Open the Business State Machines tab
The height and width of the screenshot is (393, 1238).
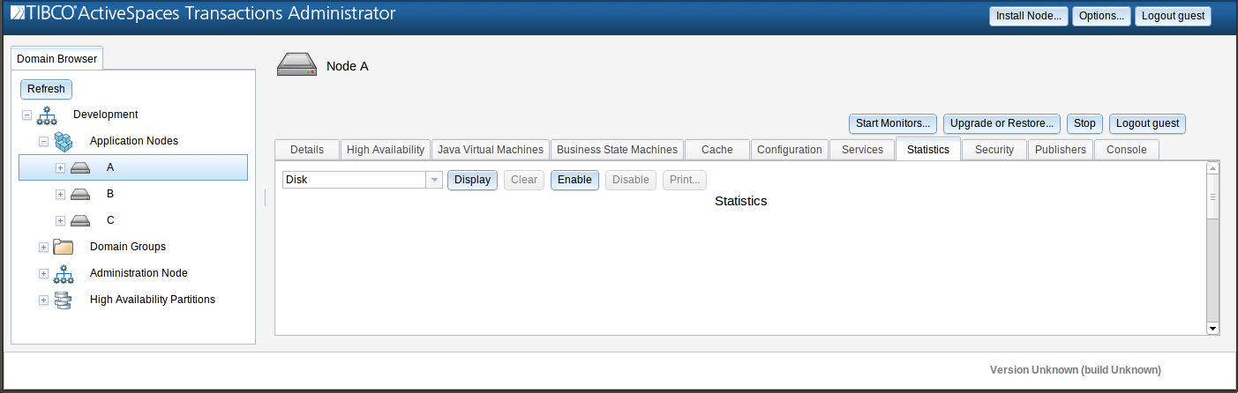[x=617, y=150]
